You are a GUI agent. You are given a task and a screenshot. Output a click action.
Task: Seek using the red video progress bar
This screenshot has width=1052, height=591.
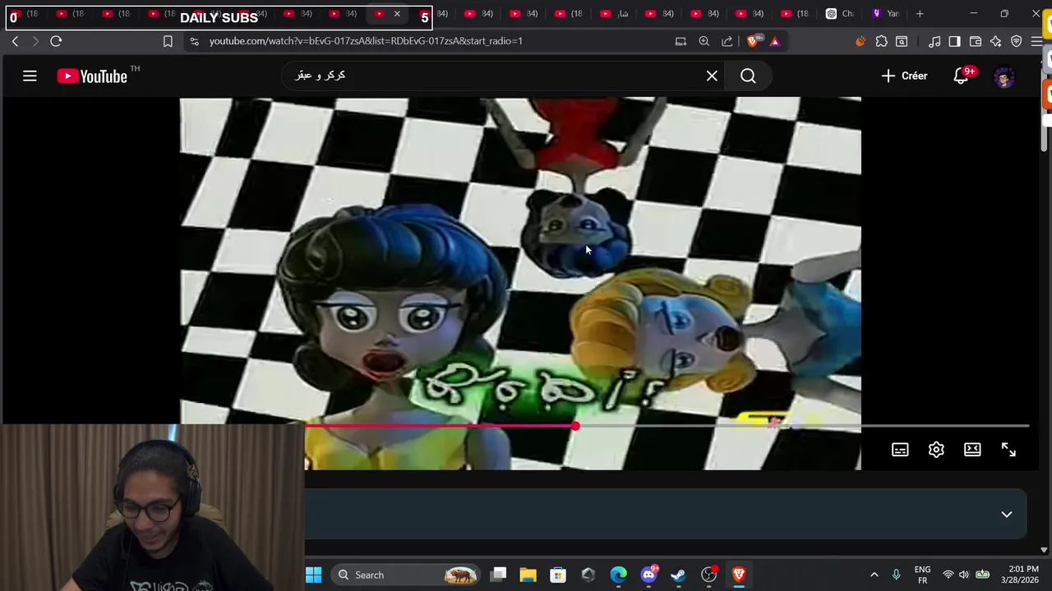(667, 426)
